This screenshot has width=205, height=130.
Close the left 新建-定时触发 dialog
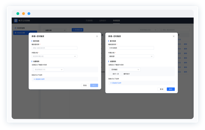point(97,36)
